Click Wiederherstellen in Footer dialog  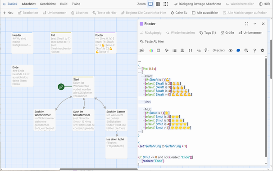180,33
